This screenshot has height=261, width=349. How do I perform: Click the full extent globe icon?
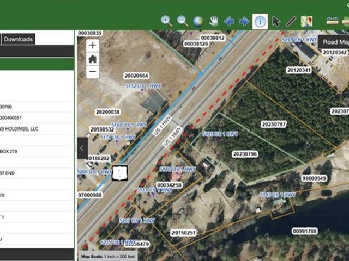tap(198, 21)
